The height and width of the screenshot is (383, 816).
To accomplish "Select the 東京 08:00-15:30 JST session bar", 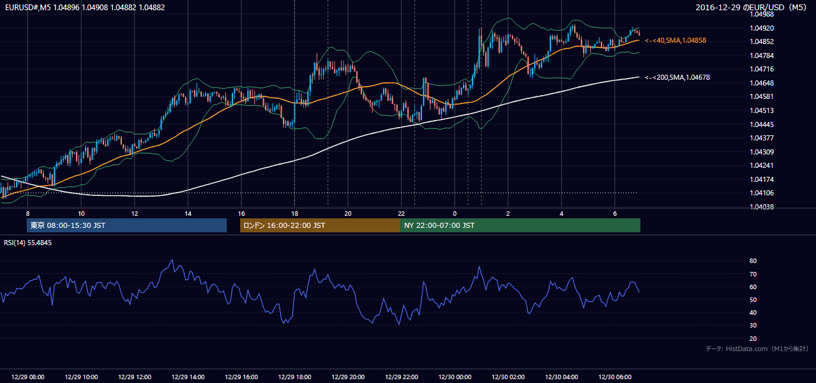I will (127, 225).
